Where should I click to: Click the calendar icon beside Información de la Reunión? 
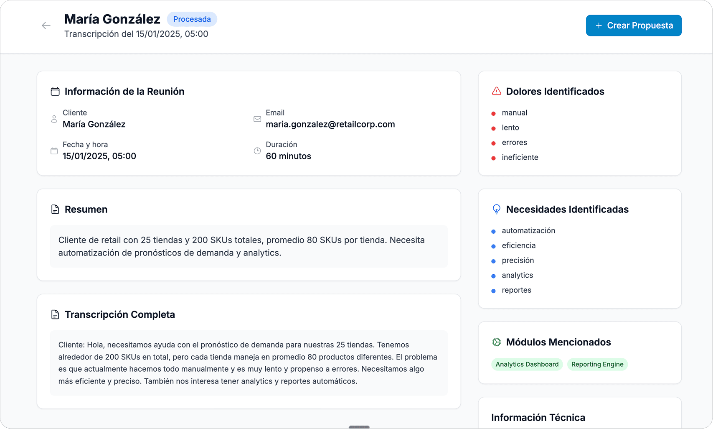pyautogui.click(x=56, y=91)
